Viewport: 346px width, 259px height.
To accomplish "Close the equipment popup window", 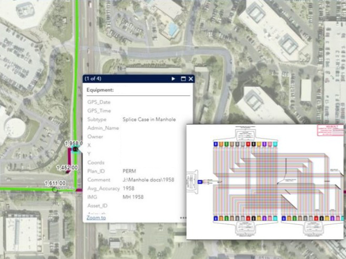I will tap(191, 79).
